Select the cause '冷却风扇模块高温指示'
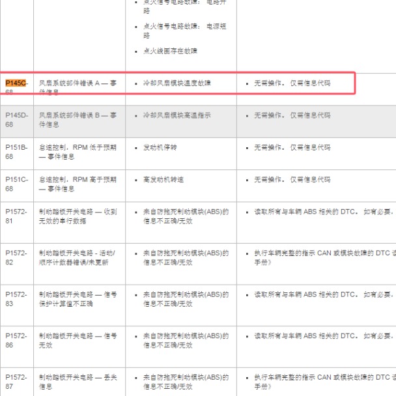This screenshot has width=396, height=396. coord(177,115)
